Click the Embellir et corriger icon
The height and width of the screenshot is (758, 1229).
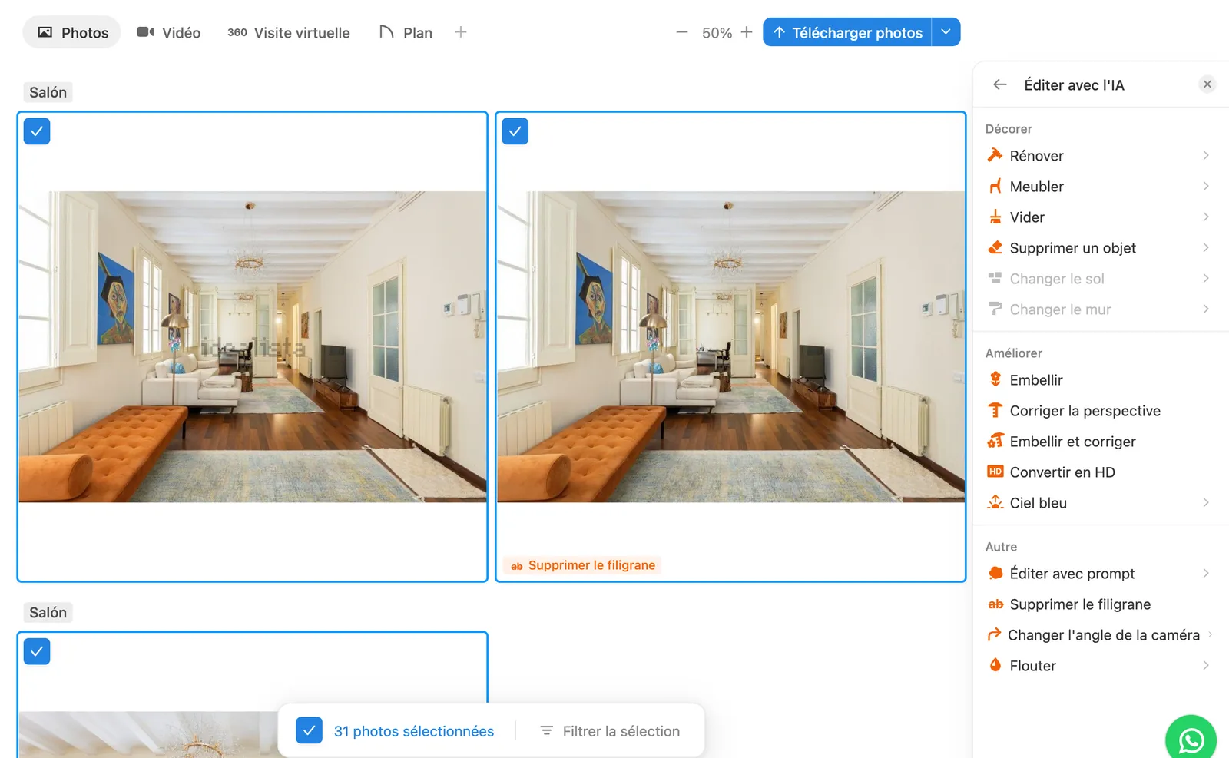[x=995, y=441]
